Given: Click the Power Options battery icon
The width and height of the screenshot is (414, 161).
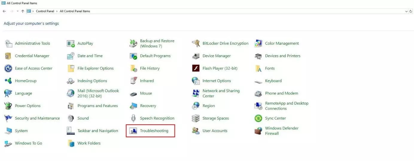Looking at the screenshot, I should point(8,106).
